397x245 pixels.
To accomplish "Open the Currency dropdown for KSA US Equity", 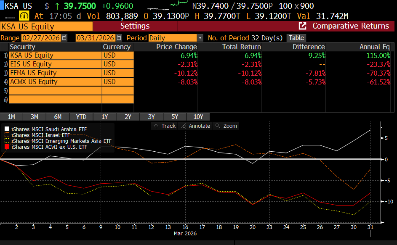I will click(117, 55).
